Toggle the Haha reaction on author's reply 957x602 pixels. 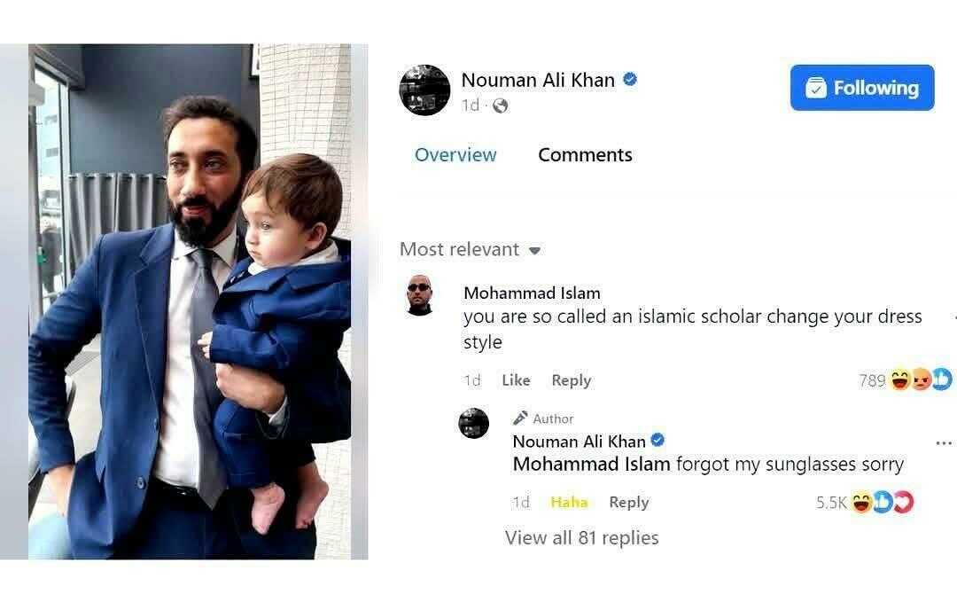coord(569,502)
